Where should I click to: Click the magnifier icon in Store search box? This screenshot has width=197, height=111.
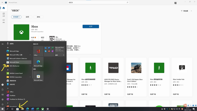[127, 2]
